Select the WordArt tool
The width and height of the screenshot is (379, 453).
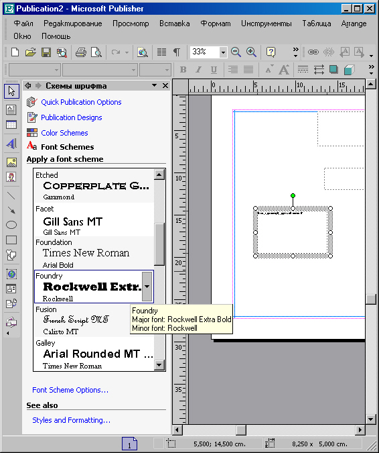click(x=11, y=144)
